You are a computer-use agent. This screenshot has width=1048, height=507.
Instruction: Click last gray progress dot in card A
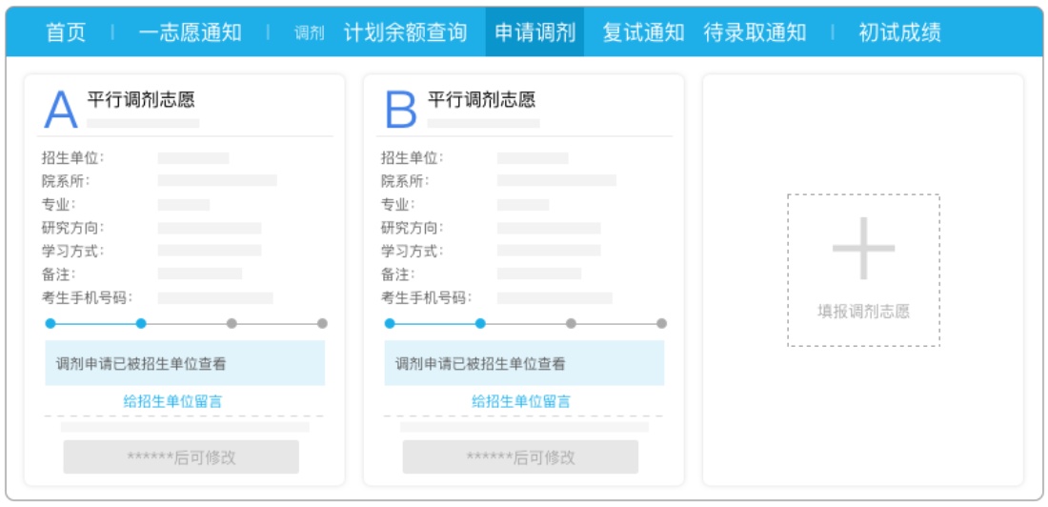click(x=322, y=323)
